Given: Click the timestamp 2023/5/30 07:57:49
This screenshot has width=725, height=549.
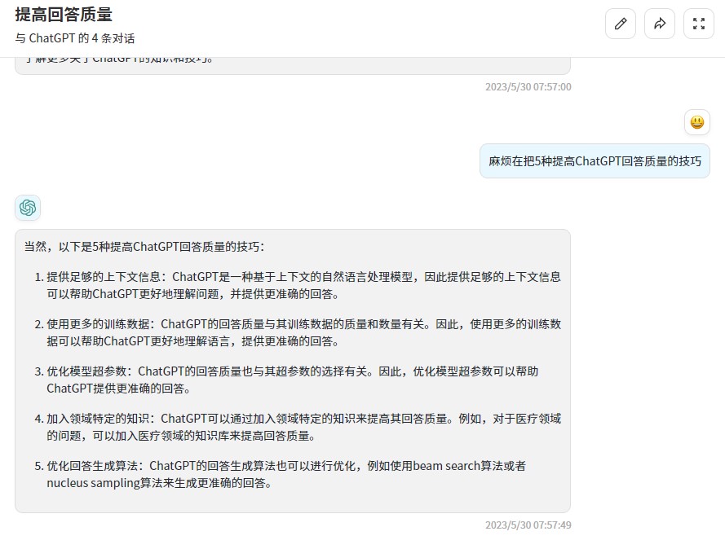Looking at the screenshot, I should tap(528, 525).
